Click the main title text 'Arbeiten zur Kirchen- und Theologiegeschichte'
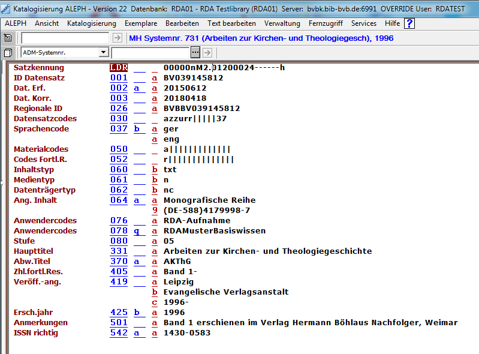Viewport: 479px width, 354px height. [x=267, y=251]
